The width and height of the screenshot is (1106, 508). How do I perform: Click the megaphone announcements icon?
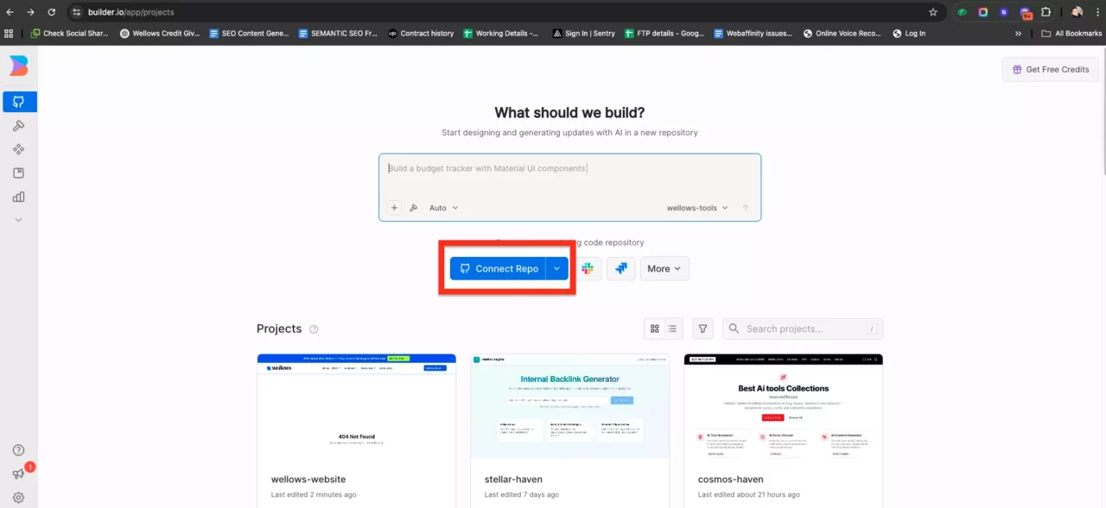18,474
